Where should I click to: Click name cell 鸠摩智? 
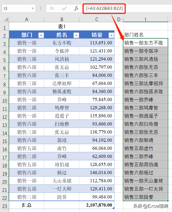[62, 108]
